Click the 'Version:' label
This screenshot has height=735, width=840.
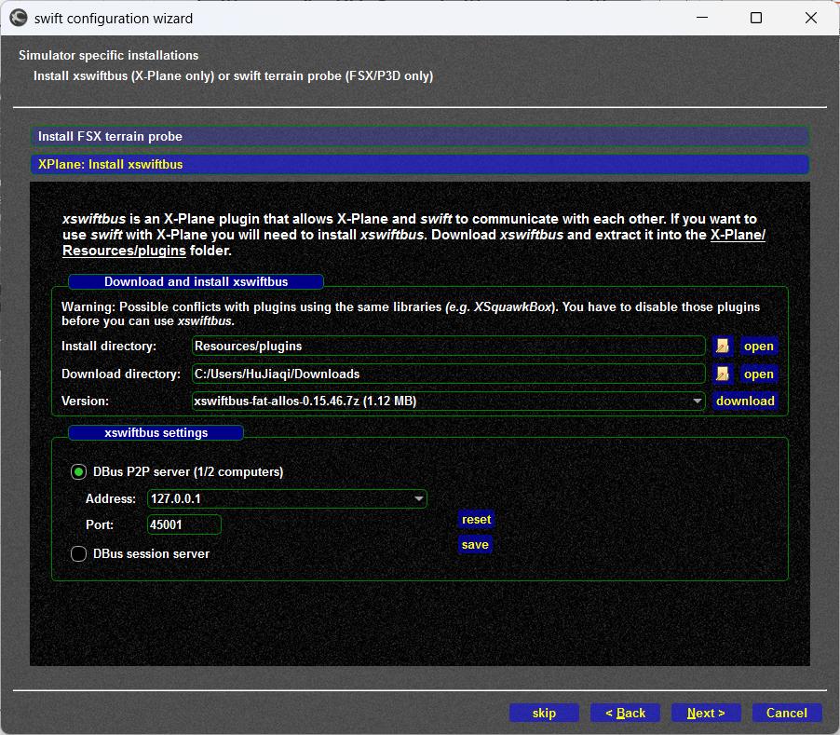pyautogui.click(x=85, y=401)
